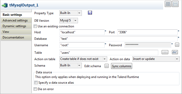Image resolution: width=182 pixels, height=94 pixels.
Task: Click the Host field containing "localhost"
Action: coord(82,32)
